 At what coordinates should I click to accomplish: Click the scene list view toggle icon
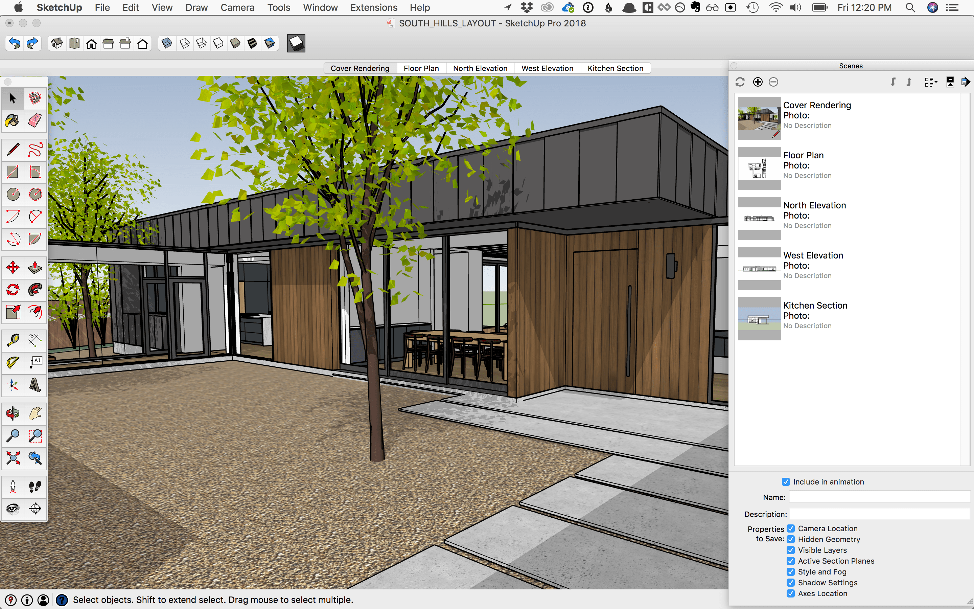coord(928,82)
